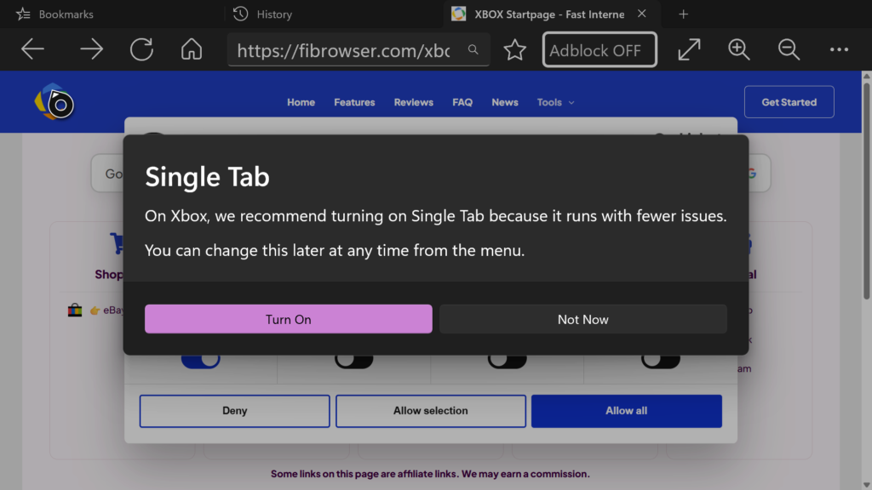The image size is (872, 490).
Task: Go forward using the forward arrow
Action: tap(92, 49)
